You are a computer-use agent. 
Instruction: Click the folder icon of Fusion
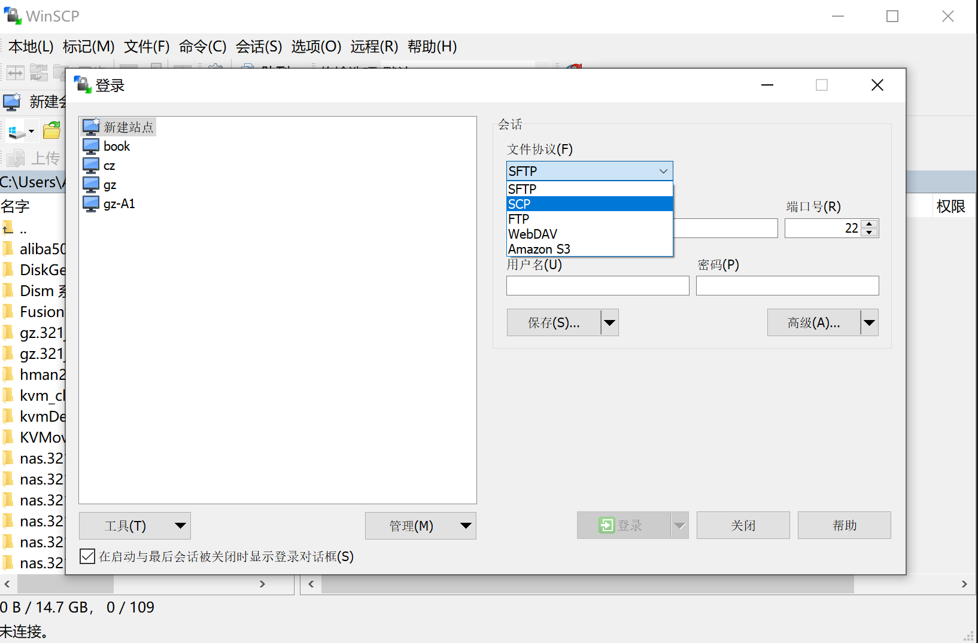click(x=8, y=311)
